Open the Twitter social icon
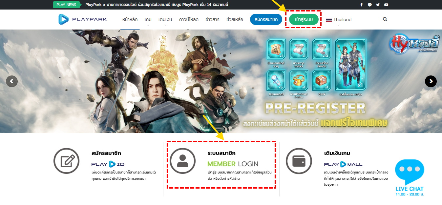 [378, 5]
